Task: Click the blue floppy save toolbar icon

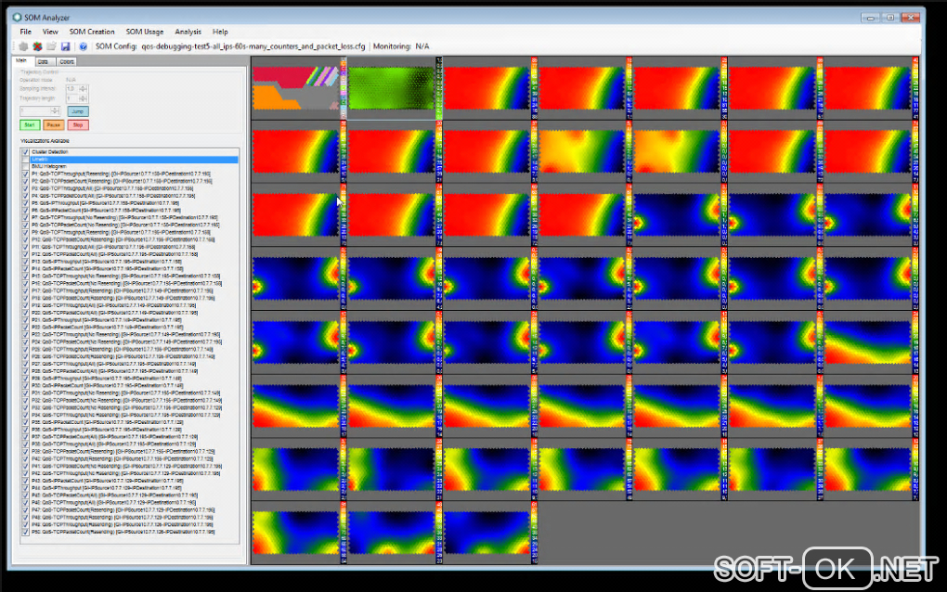Action: (66, 46)
